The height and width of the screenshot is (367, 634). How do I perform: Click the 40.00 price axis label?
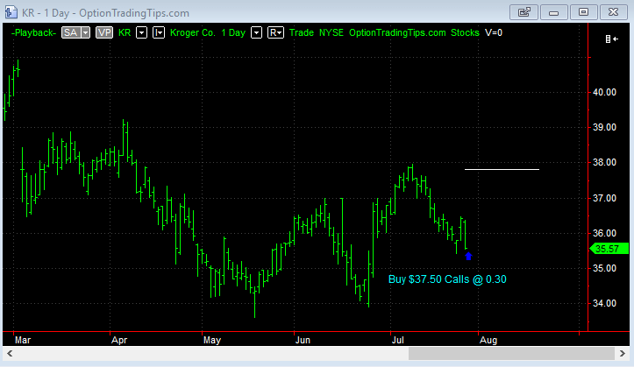[x=604, y=93]
